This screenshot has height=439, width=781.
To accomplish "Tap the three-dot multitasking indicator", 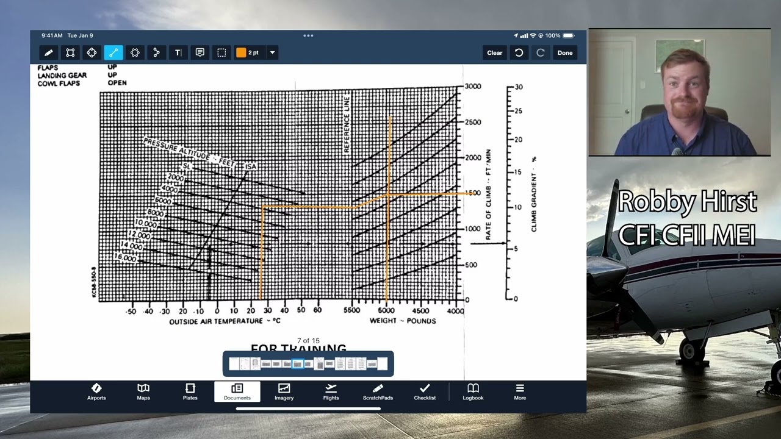I will pyautogui.click(x=308, y=35).
